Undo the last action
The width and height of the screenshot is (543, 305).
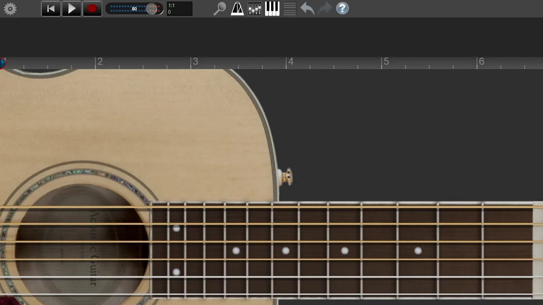tap(307, 9)
